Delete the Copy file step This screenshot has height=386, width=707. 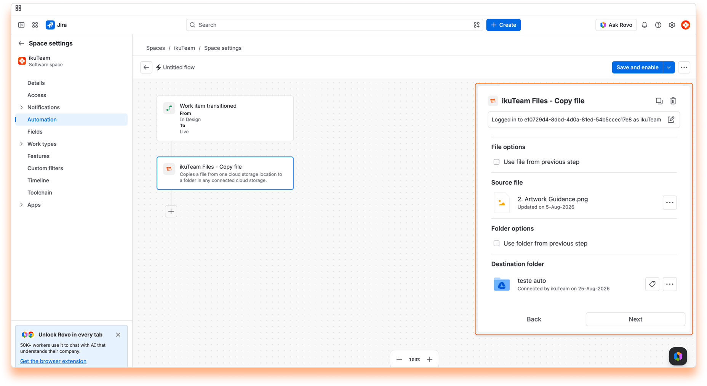[673, 101]
